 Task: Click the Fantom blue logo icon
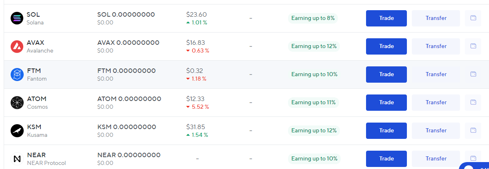pyautogui.click(x=17, y=75)
